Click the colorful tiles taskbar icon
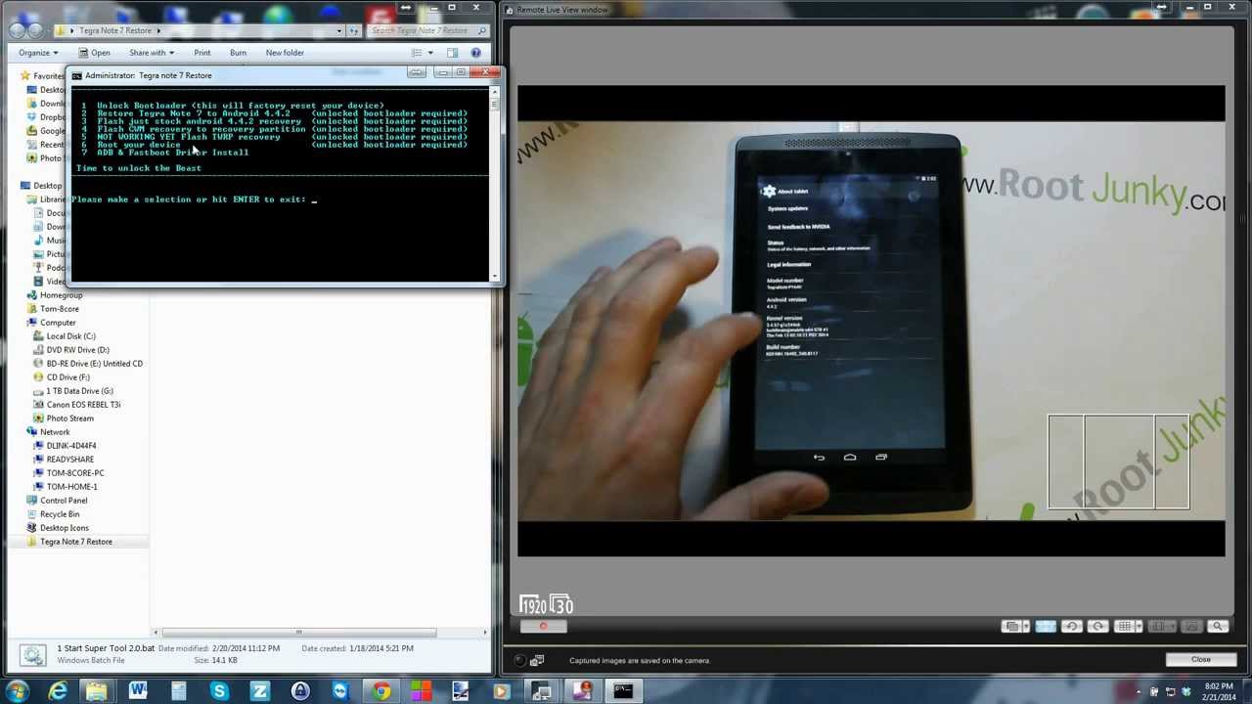 [x=421, y=691]
